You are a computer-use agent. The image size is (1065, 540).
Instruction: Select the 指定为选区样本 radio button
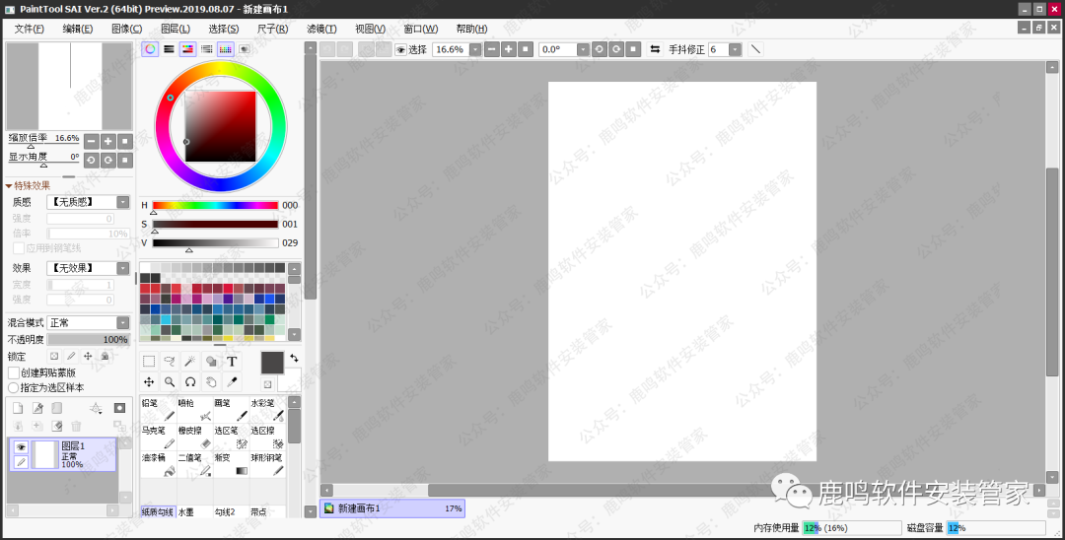coord(14,387)
